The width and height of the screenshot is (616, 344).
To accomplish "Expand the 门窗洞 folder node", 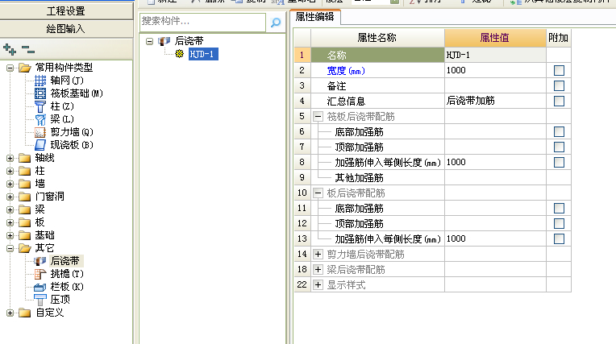I will 10,197.
